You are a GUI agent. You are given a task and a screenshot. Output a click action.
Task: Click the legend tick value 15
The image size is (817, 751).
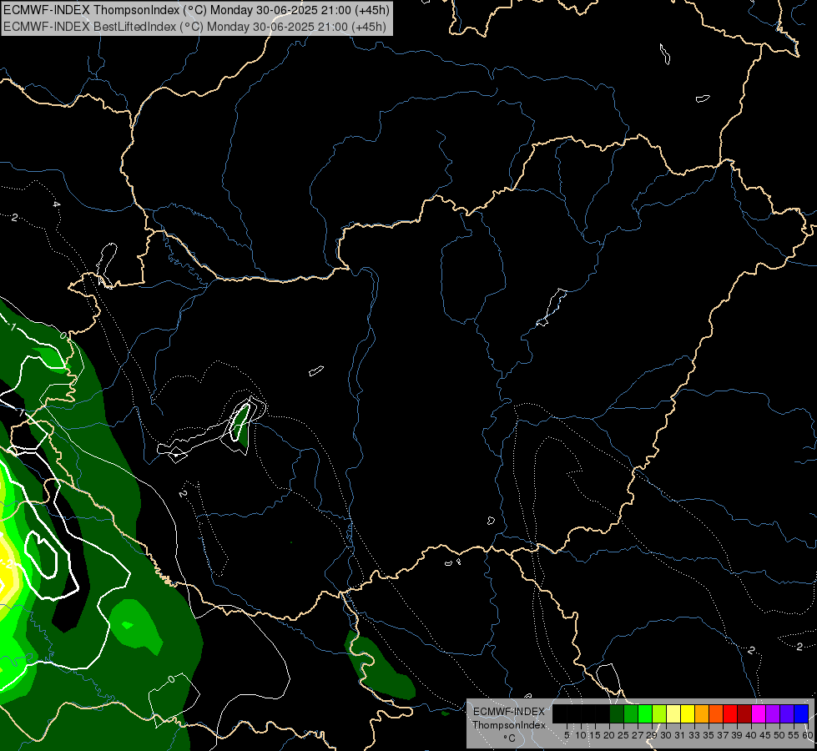coord(595,735)
